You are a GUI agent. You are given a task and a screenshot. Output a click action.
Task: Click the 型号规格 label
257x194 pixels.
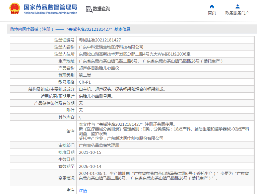pos(66,82)
